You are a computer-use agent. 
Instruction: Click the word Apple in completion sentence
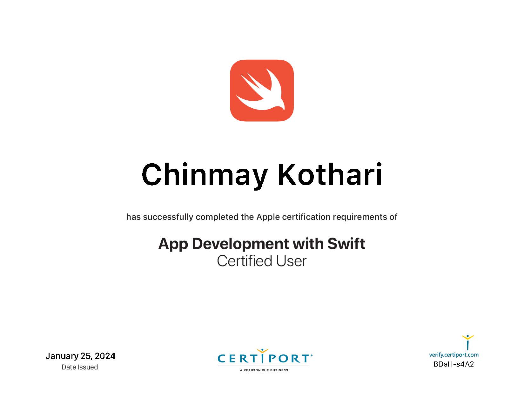click(x=268, y=217)
